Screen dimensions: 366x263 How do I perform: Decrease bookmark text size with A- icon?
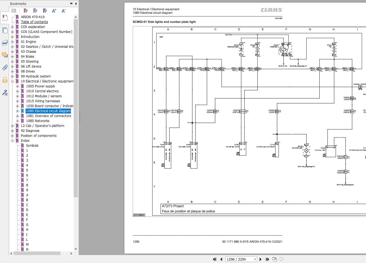click(x=64, y=11)
